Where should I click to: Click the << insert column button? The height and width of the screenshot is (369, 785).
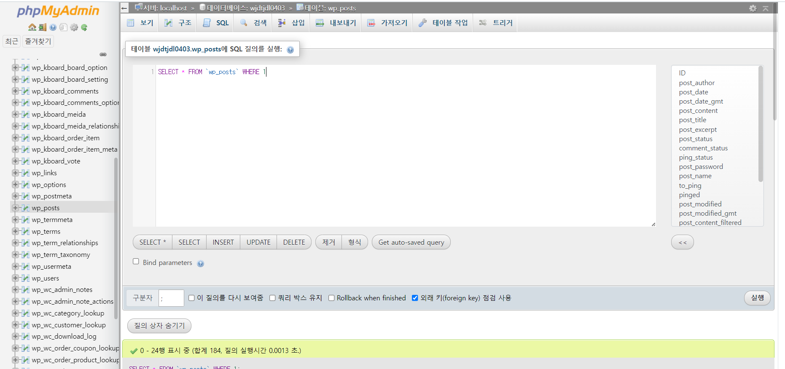[682, 242]
